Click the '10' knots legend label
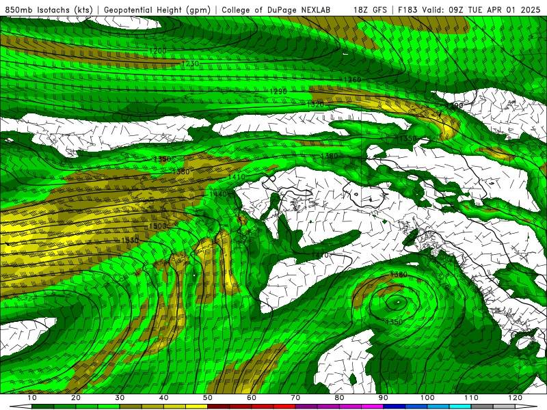This screenshot has height=410, width=547. tap(31, 398)
